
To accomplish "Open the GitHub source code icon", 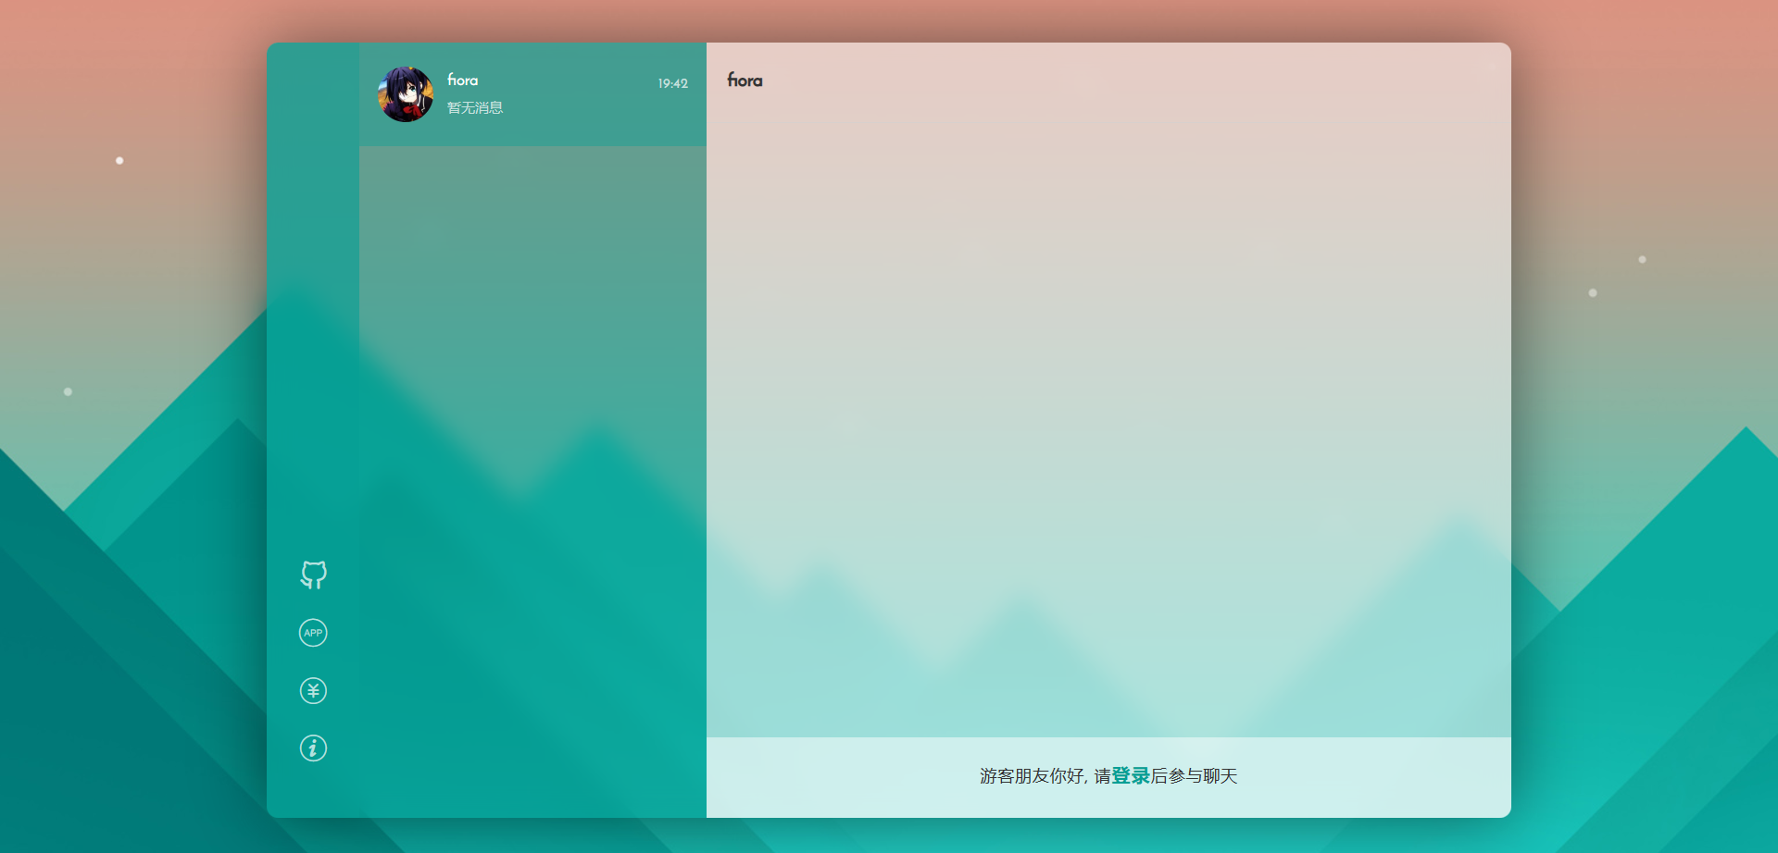I will click(x=313, y=575).
